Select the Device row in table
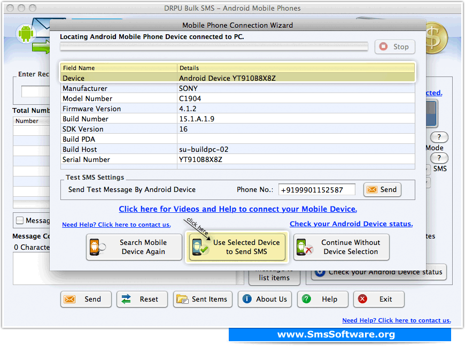The image size is (465, 346). tap(237, 78)
